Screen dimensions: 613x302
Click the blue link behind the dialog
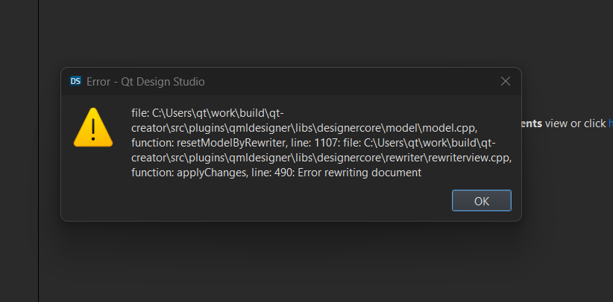coord(610,123)
